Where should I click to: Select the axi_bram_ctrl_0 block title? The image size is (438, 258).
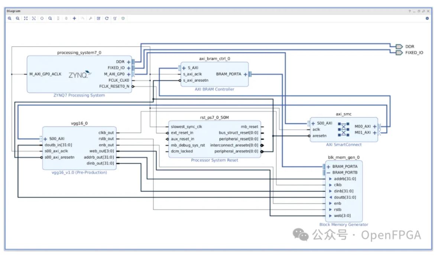(214, 59)
